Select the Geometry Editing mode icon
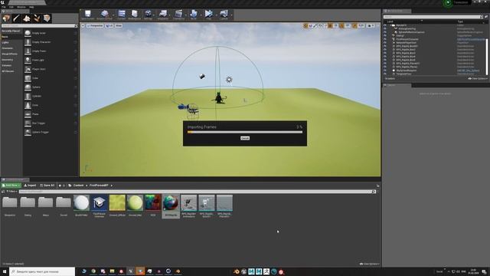 click(x=47, y=18)
